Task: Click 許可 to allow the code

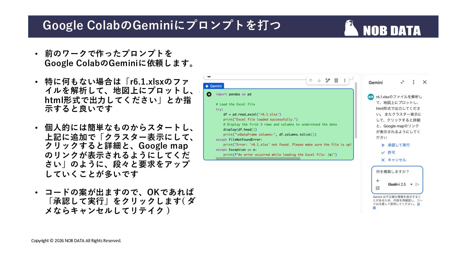Action: 388,152
